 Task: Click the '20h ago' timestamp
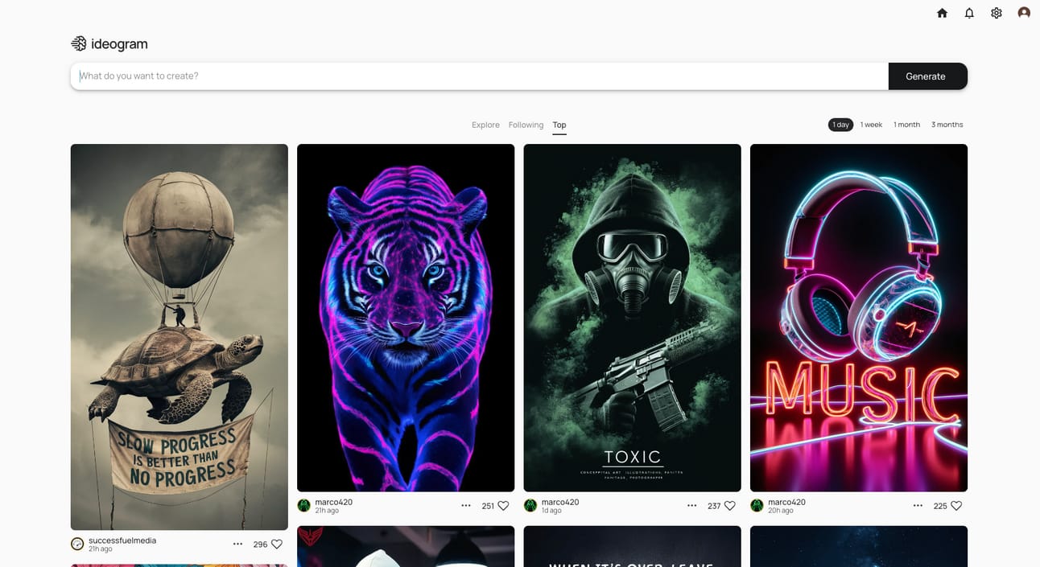pos(780,511)
